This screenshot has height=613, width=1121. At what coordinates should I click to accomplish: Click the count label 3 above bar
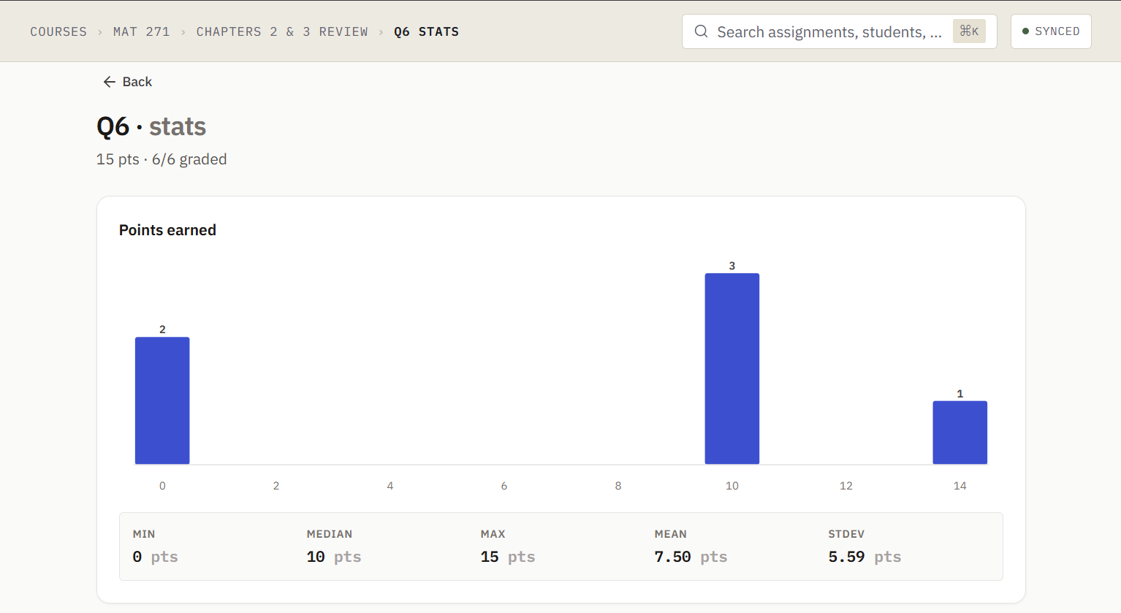coord(732,266)
